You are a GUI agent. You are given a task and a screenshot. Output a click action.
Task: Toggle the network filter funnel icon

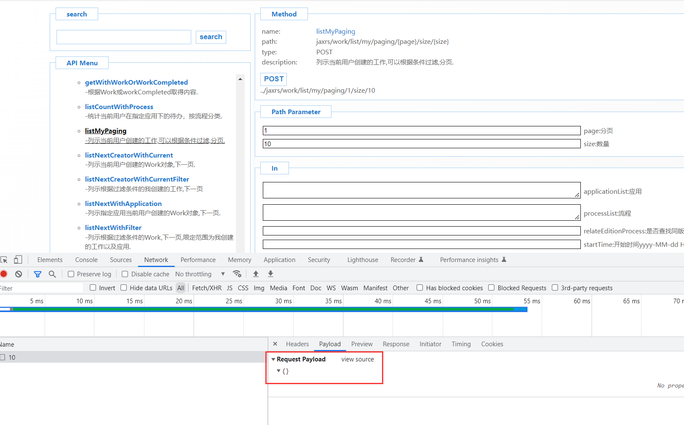pyautogui.click(x=37, y=274)
